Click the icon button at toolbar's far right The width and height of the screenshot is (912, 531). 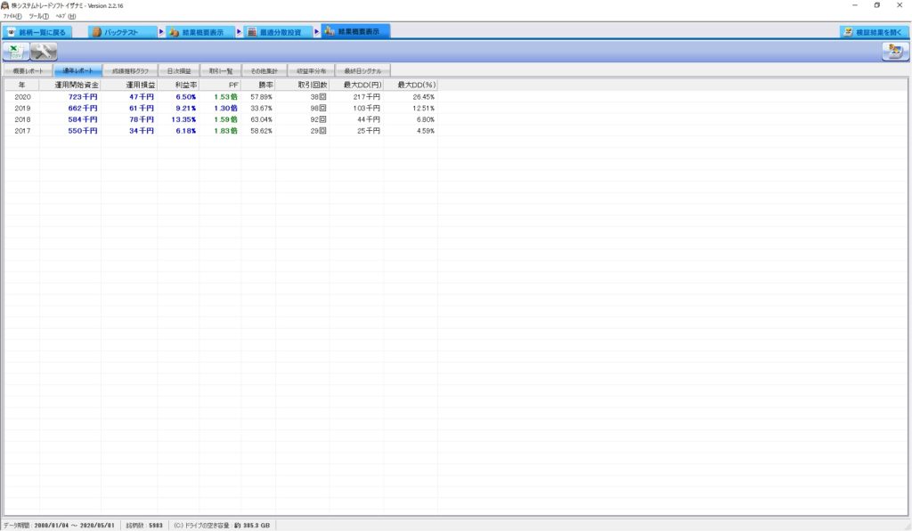click(892, 52)
